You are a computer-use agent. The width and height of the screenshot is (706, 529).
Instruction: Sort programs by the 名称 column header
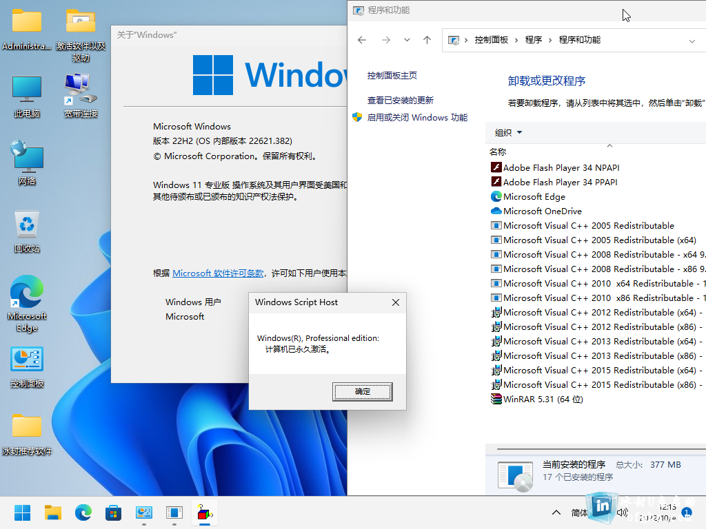coord(498,152)
